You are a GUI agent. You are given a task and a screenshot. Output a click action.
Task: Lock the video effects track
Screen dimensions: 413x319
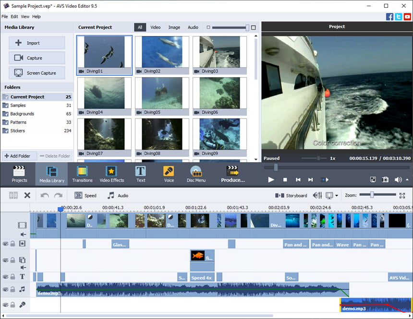[12, 244]
